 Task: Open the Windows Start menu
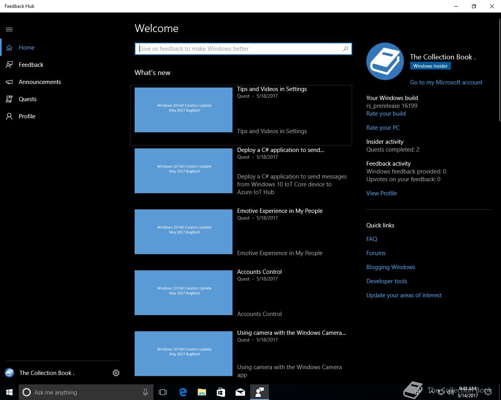pyautogui.click(x=9, y=392)
